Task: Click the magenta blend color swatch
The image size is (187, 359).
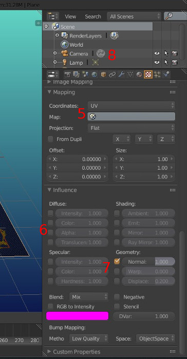Action: pyautogui.click(x=78, y=316)
